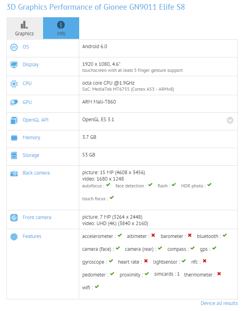Click the OS label
The width and height of the screenshot is (244, 311).
click(26, 47)
